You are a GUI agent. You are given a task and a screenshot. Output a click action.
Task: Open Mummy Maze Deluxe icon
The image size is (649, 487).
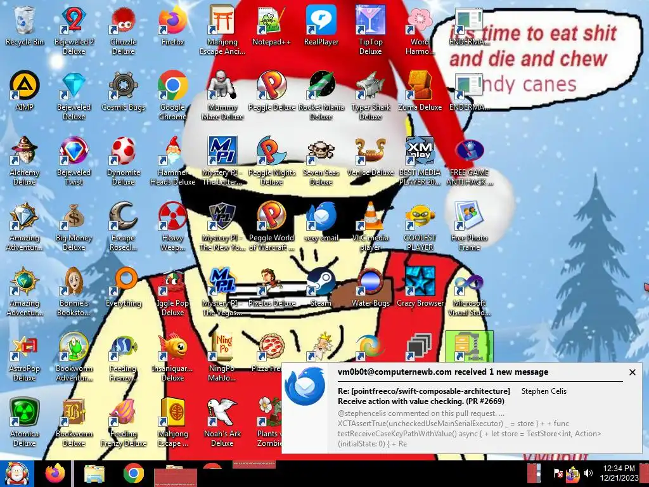(222, 96)
